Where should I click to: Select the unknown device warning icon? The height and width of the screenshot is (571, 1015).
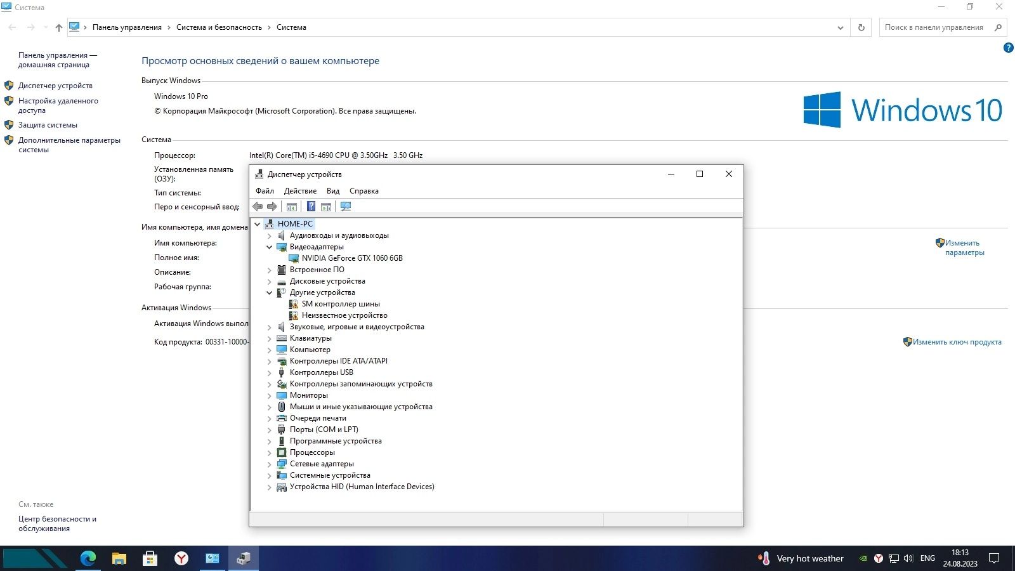294,315
